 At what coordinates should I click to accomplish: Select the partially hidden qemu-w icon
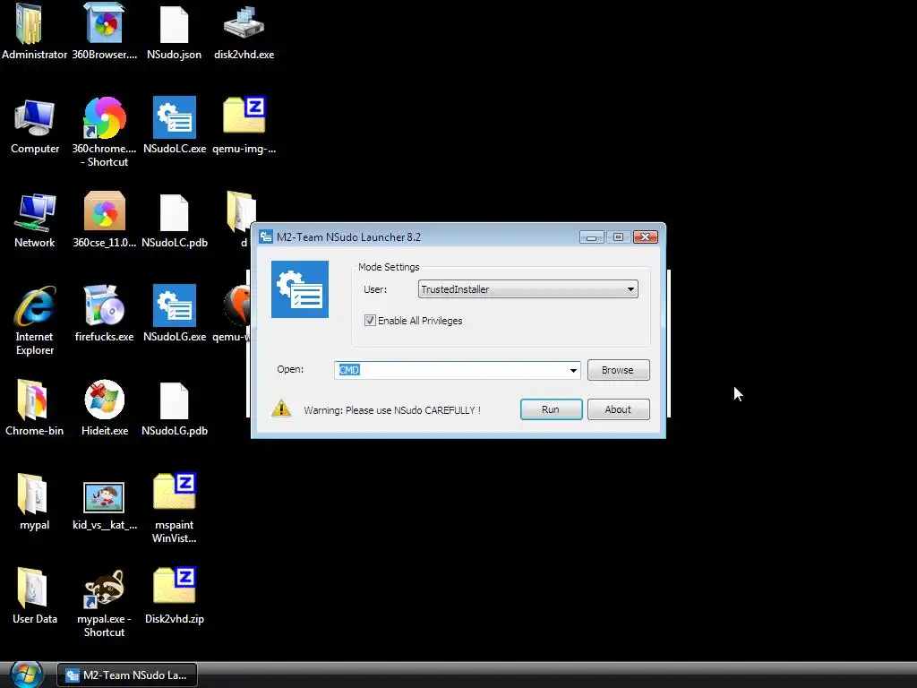tap(236, 306)
